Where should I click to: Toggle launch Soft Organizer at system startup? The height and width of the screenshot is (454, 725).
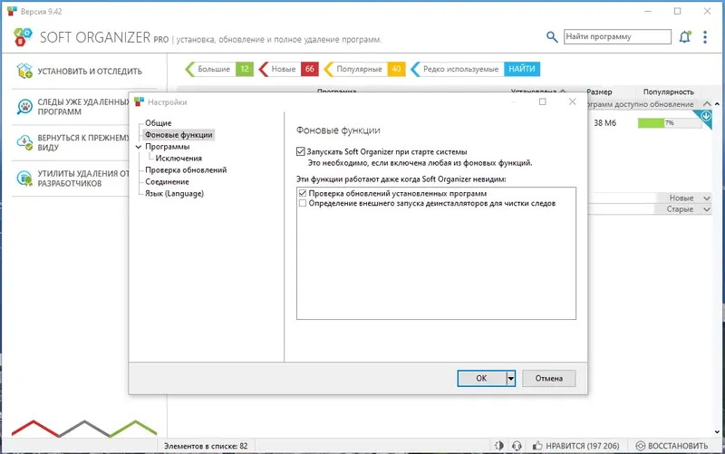click(301, 151)
